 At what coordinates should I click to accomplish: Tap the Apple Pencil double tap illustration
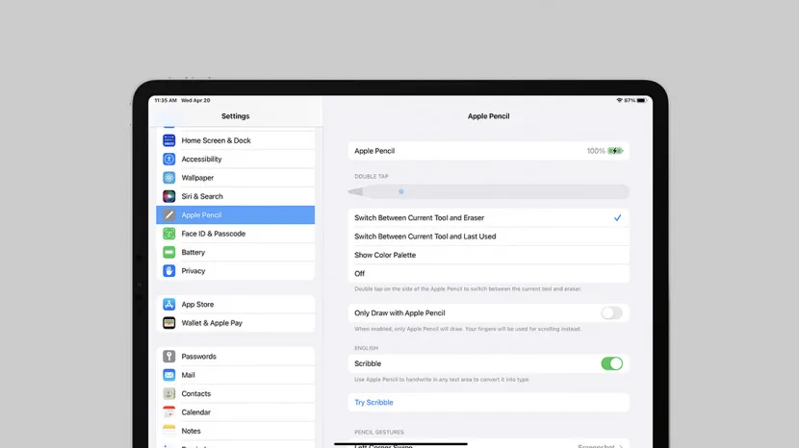click(488, 192)
